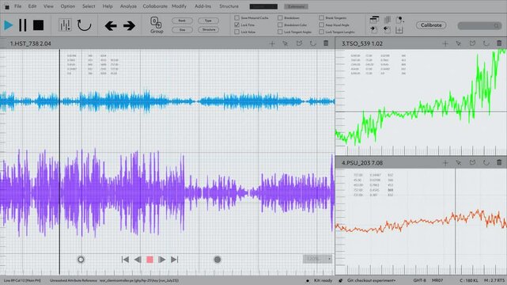
Task: Click plus icon in 3.TSO_539 panel header
Action: [445, 44]
